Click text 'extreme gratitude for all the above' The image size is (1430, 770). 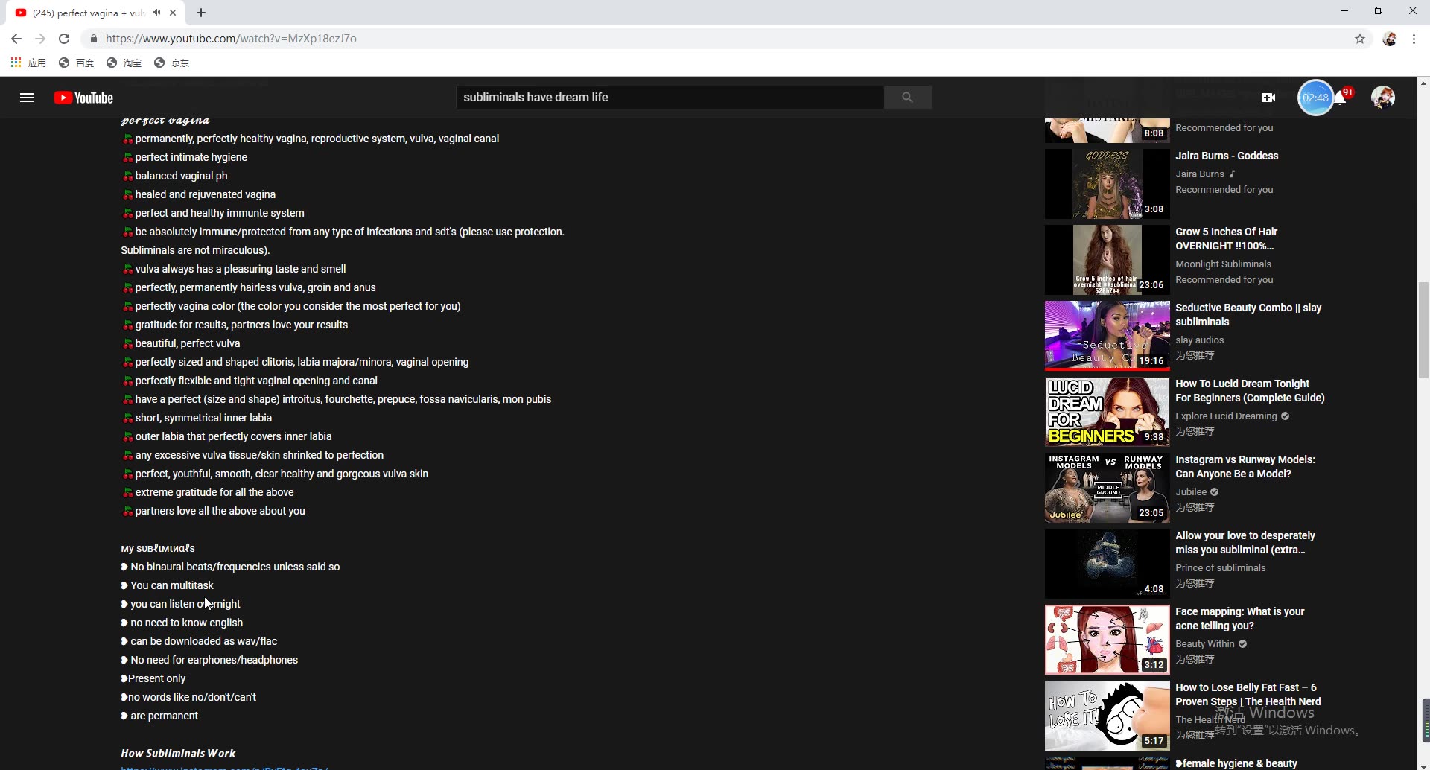[x=214, y=492]
